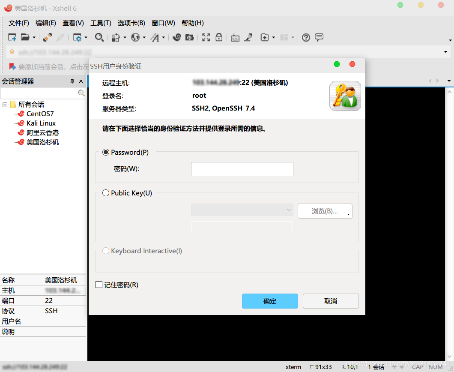Click the Xshell swirl icon in toolbar
Screen dimensions: 454x372
coord(176,37)
